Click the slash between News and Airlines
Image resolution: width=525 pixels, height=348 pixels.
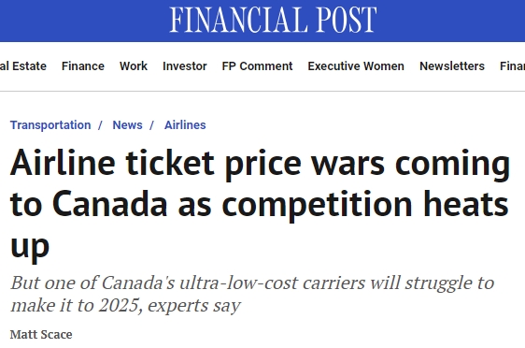click(151, 125)
